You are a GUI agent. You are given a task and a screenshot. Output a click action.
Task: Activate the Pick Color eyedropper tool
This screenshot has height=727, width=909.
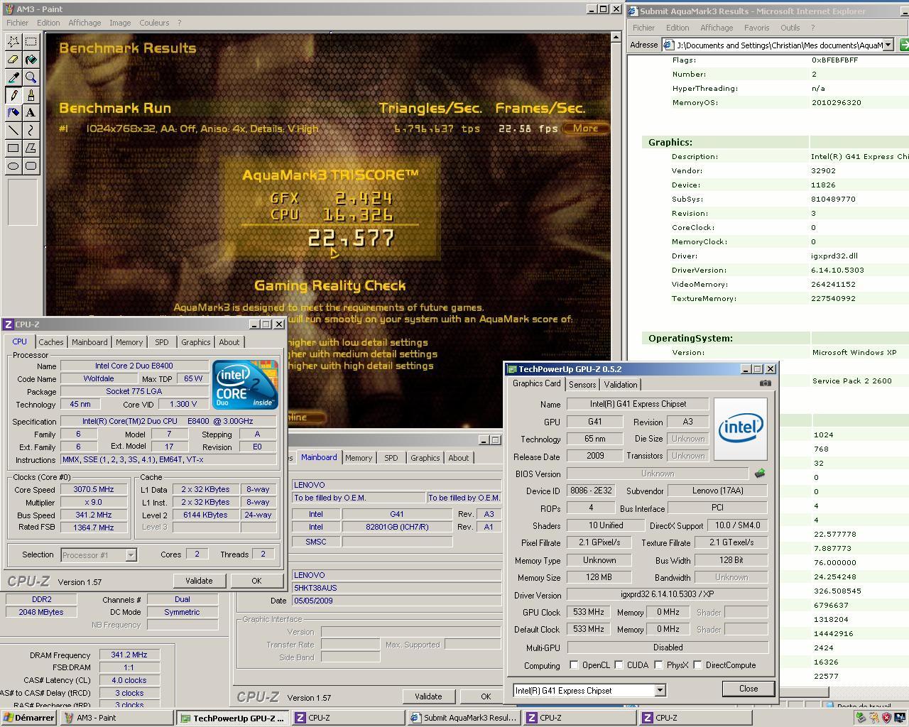pyautogui.click(x=13, y=77)
